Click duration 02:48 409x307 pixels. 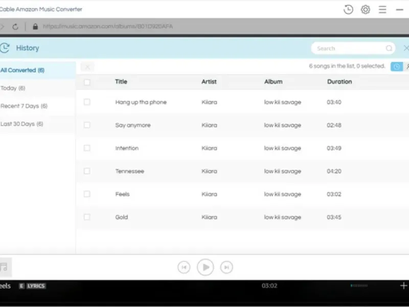(334, 125)
